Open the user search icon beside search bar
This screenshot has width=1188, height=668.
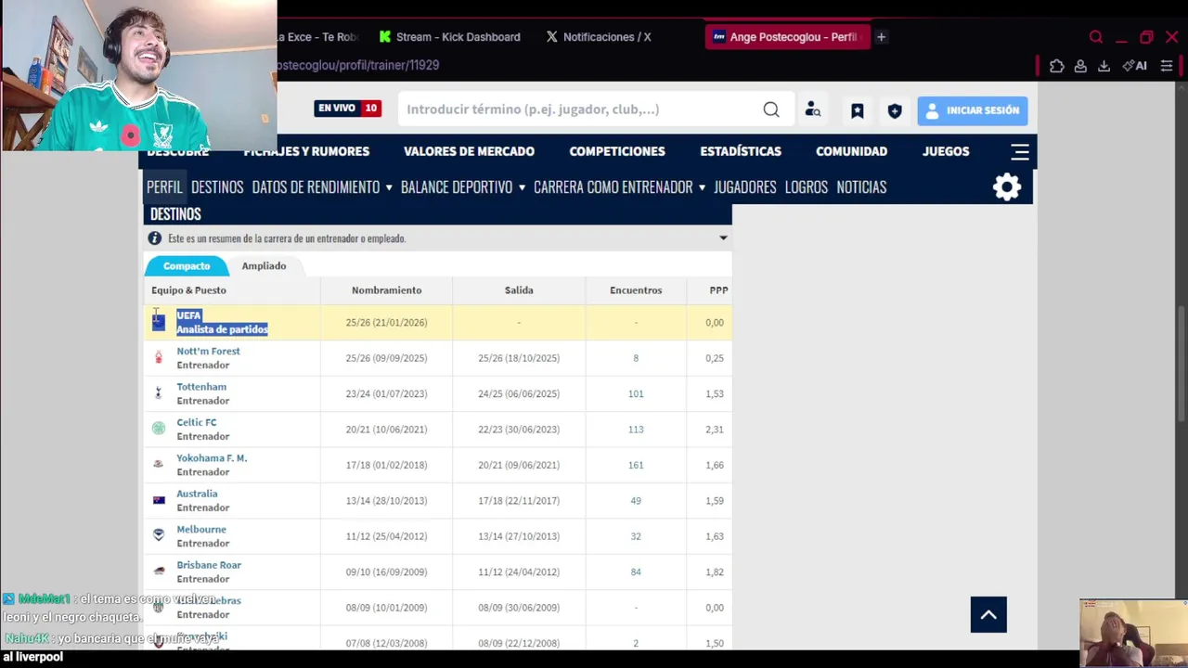[x=813, y=109]
